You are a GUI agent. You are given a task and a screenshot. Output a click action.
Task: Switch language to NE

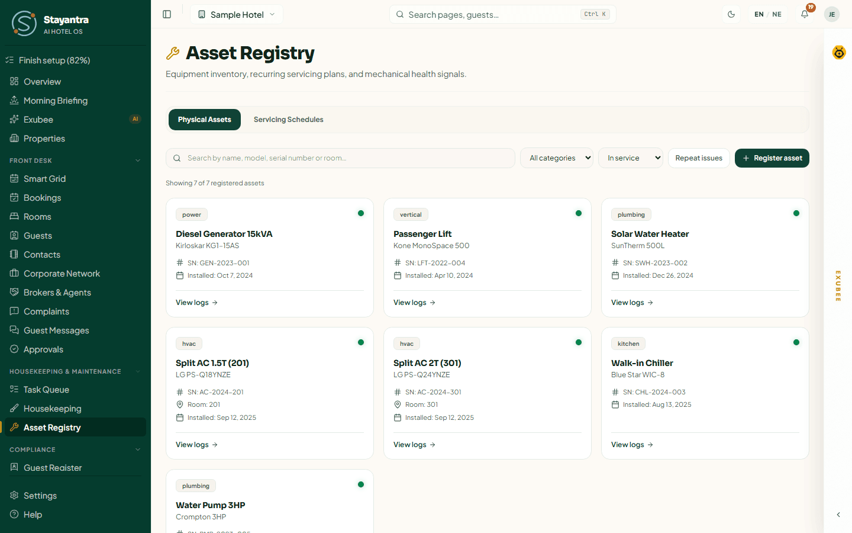click(x=777, y=14)
